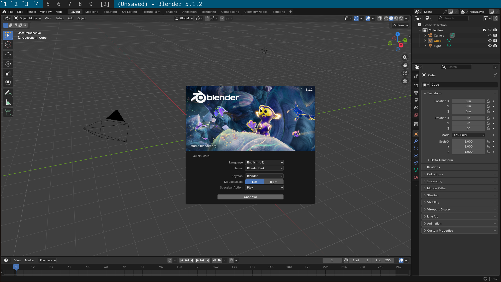Screen dimensions: 501x282
Task: Jump to timeline start frame
Action: tap(182, 260)
